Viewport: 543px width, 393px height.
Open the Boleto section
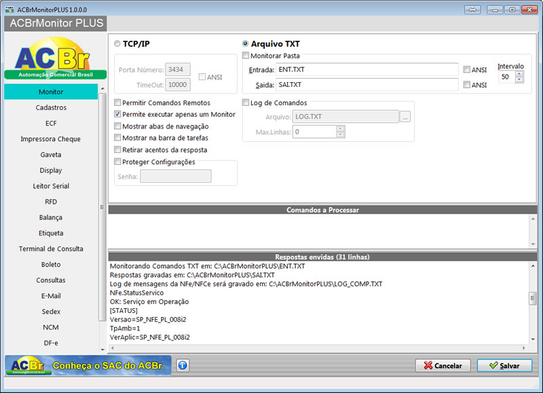[x=51, y=265]
